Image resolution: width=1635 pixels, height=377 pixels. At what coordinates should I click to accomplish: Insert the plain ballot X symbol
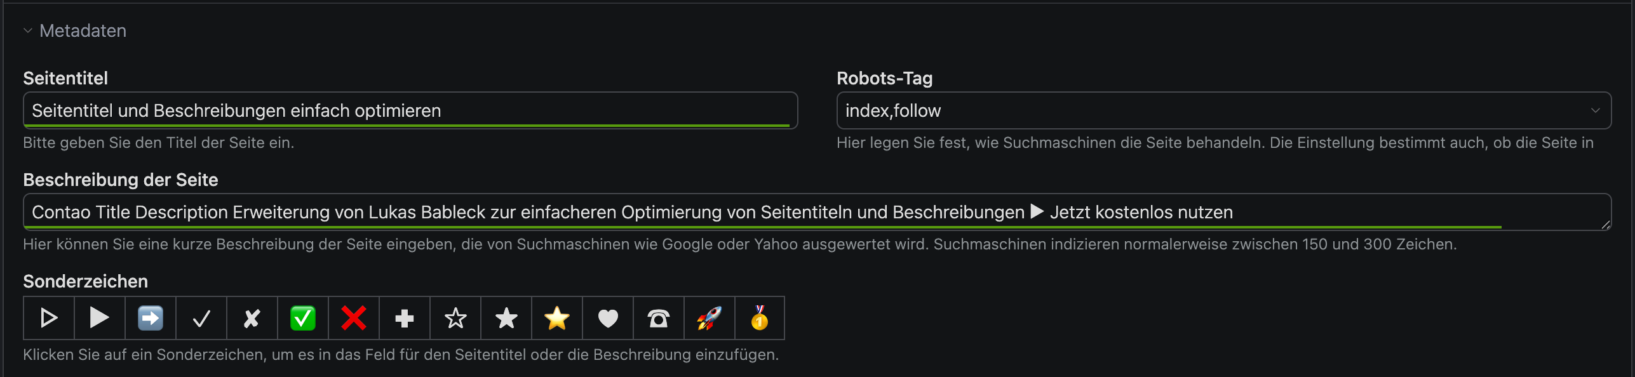[x=252, y=318]
